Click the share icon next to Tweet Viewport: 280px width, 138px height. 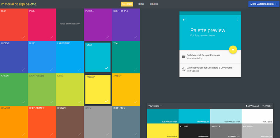pyautogui.click(x=263, y=106)
